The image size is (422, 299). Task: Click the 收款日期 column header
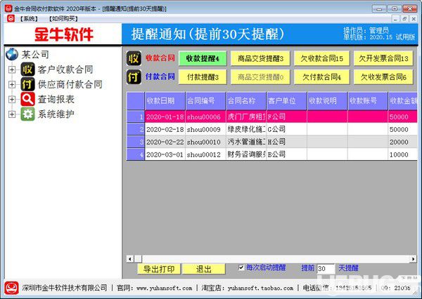[165, 101]
